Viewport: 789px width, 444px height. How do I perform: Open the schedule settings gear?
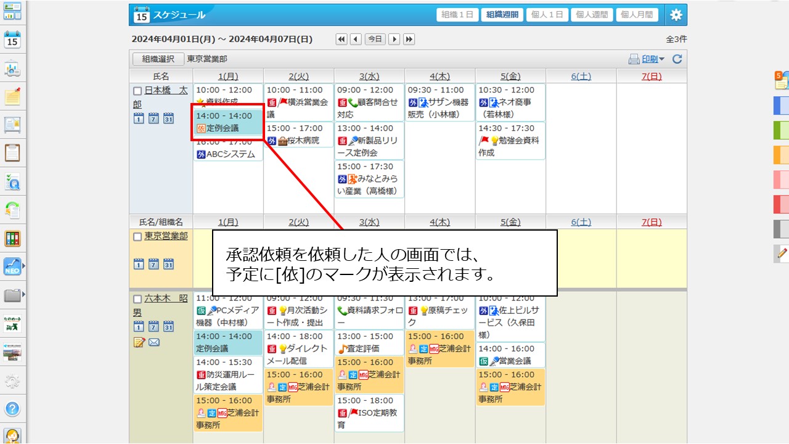point(676,15)
